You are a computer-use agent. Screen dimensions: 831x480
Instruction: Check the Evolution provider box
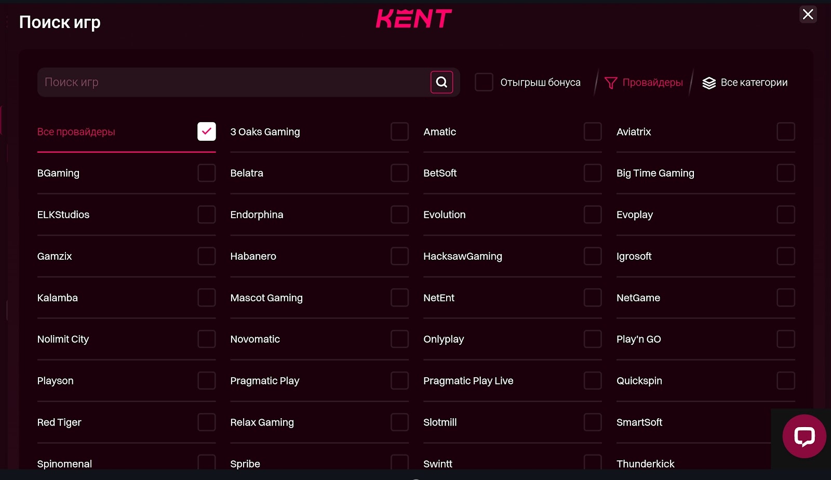click(x=593, y=215)
